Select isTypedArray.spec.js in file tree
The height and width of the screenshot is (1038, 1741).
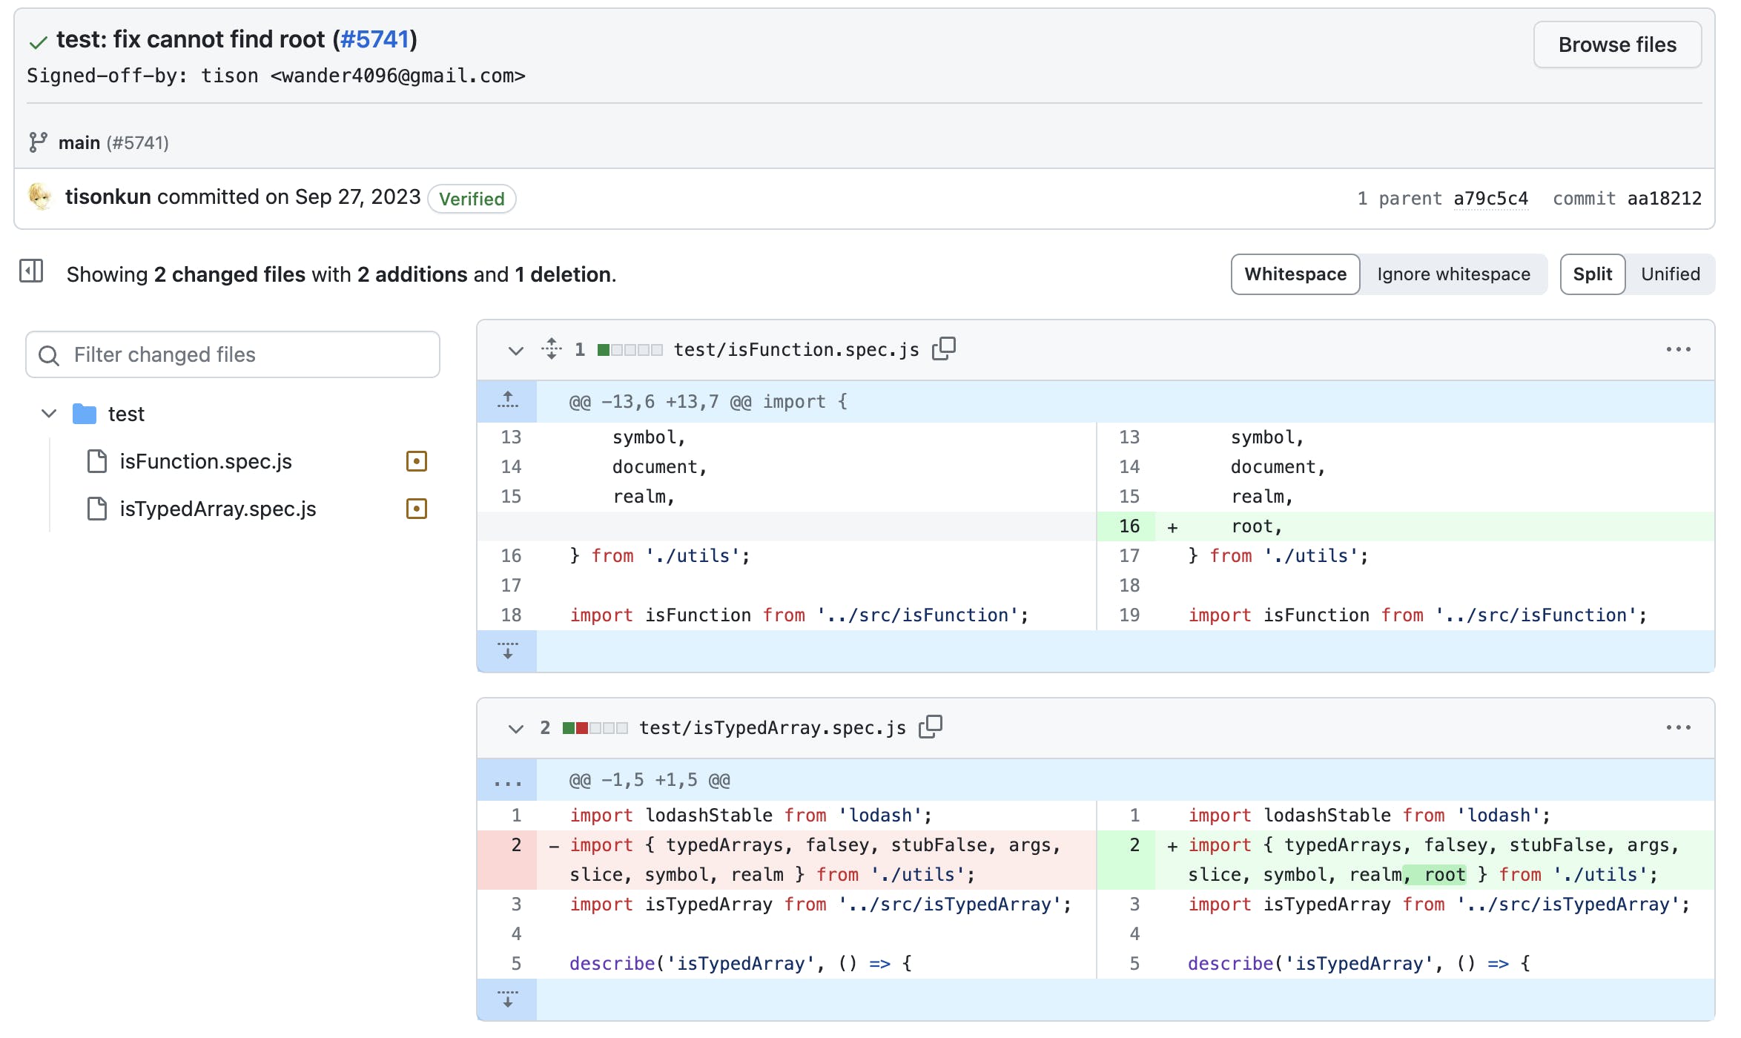point(218,509)
